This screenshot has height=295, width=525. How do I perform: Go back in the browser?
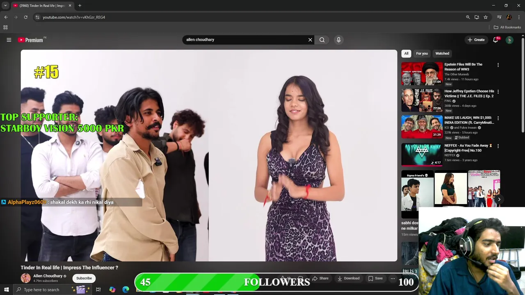[x=6, y=17]
